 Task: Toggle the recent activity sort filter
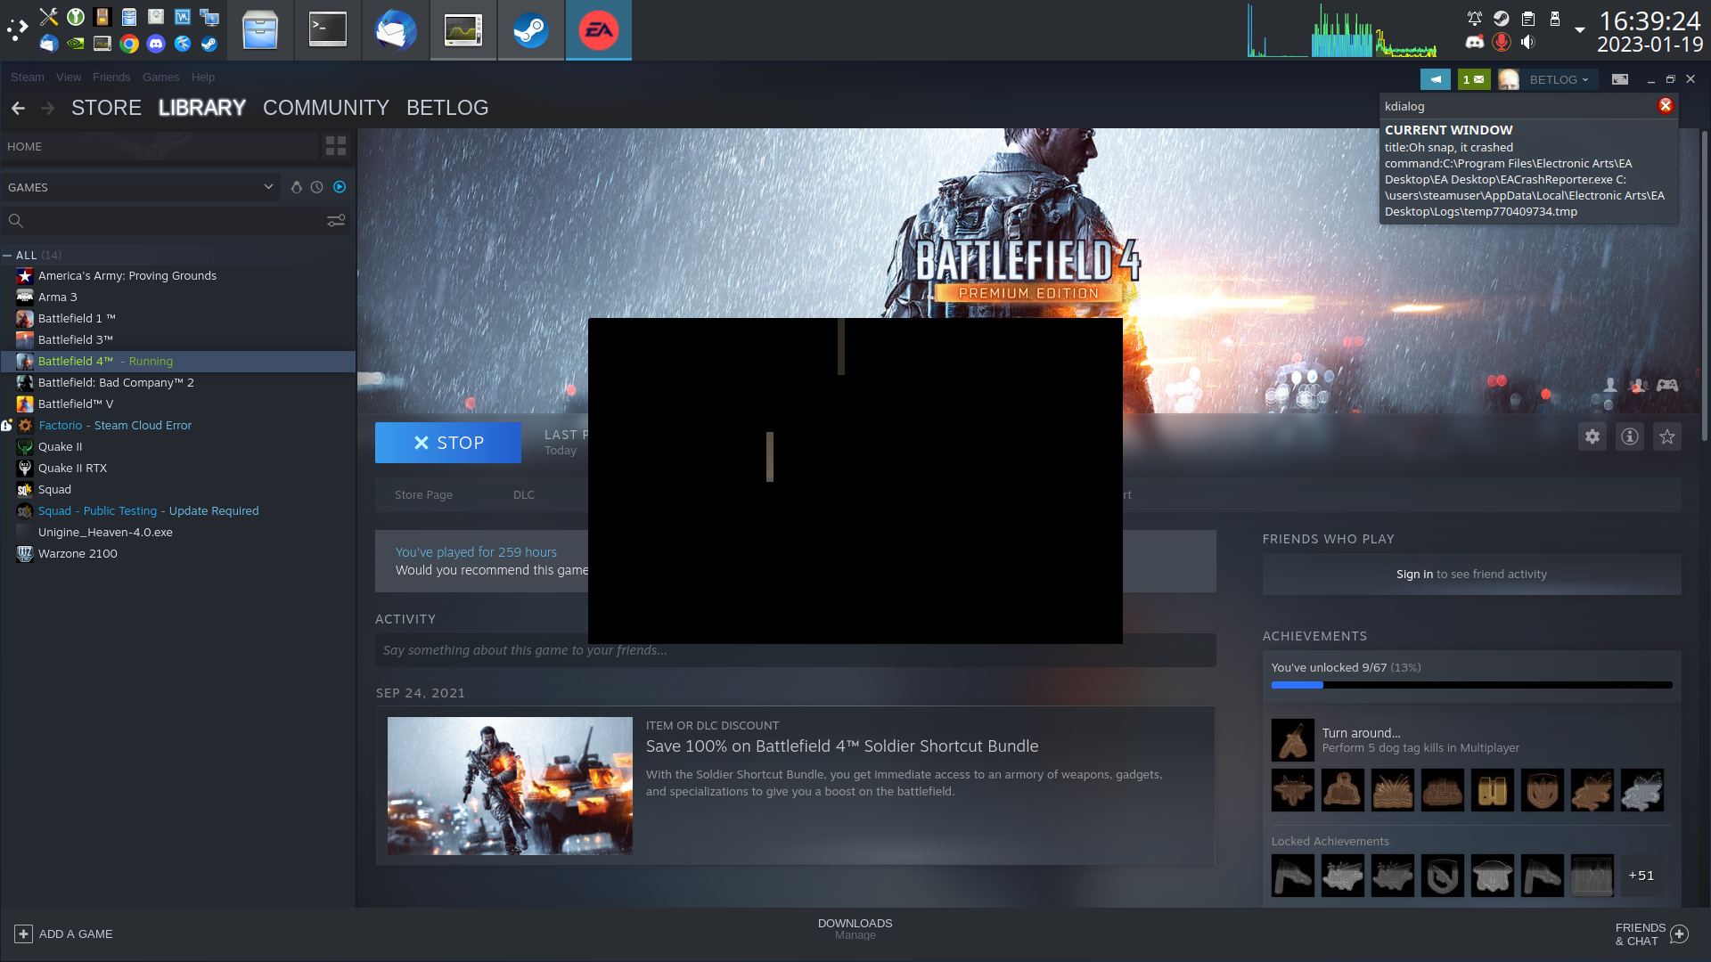(317, 187)
